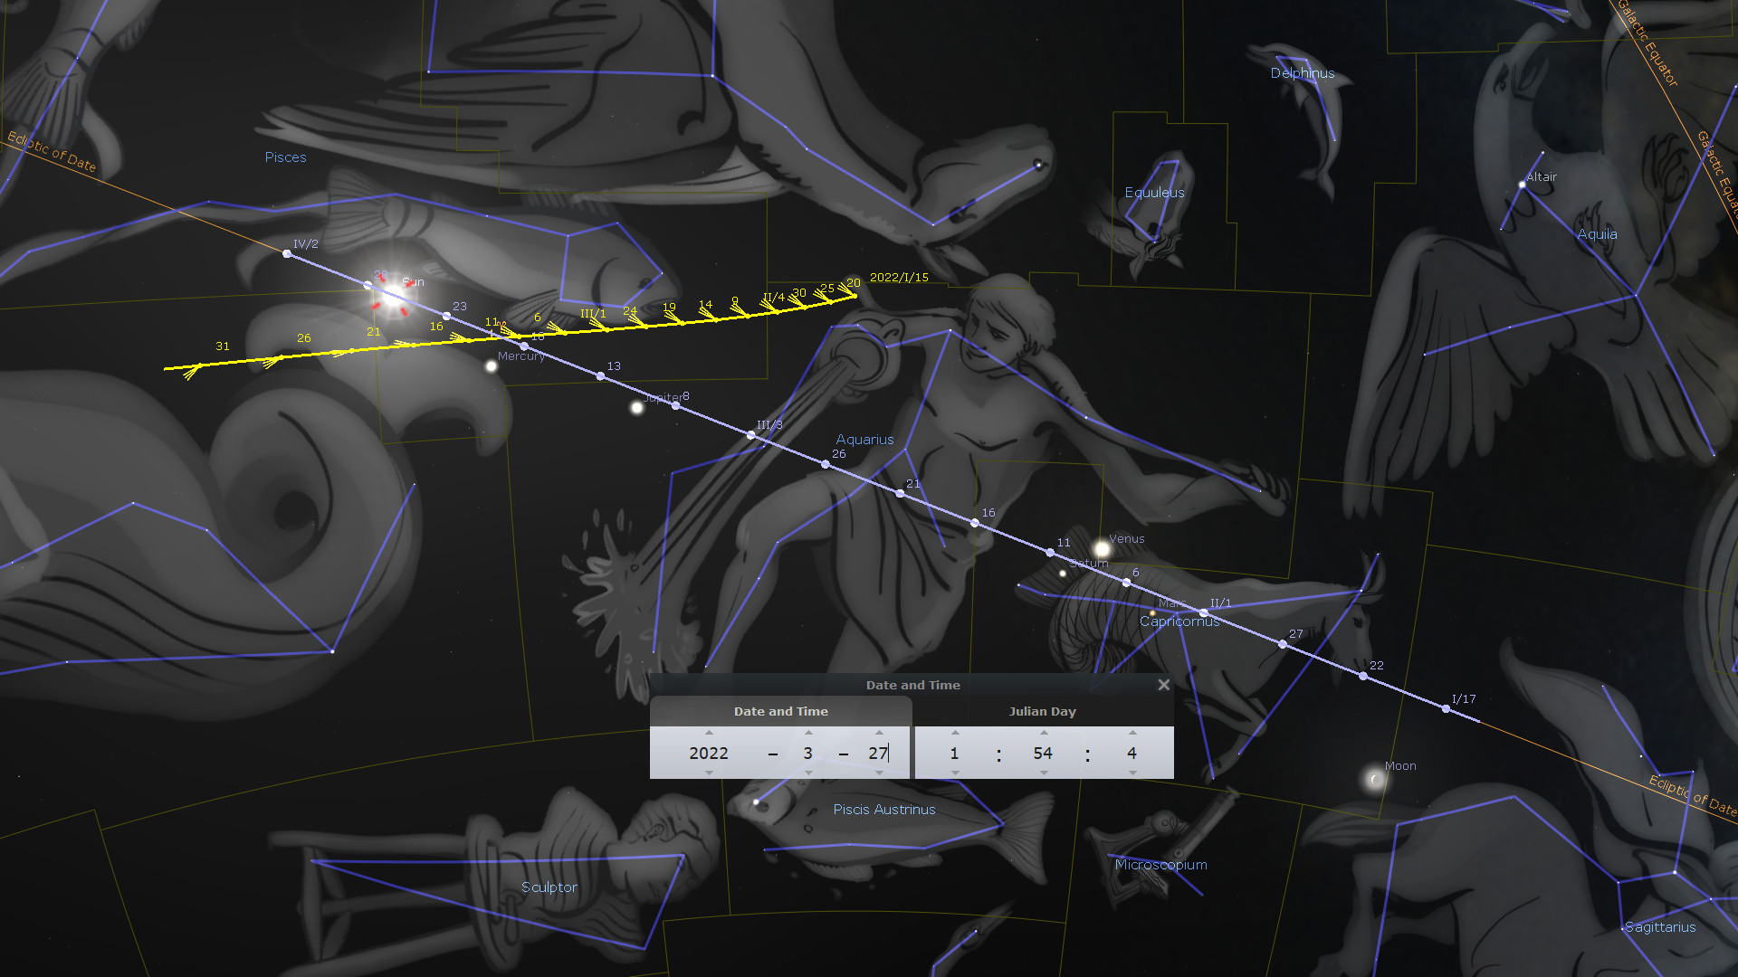Click the ecliptic marker labeled 27 near Capricornus
Viewport: 1738px width, 977px height.
pyautogui.click(x=1283, y=644)
